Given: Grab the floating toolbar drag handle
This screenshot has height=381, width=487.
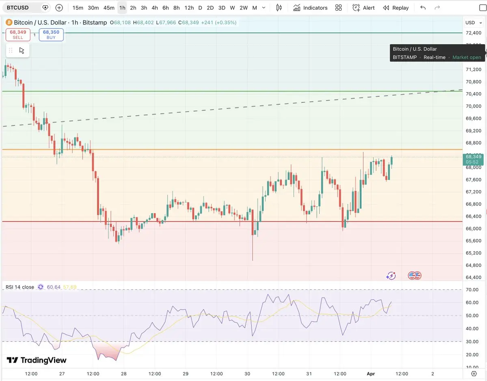Looking at the screenshot, I should pyautogui.click(x=11, y=50).
